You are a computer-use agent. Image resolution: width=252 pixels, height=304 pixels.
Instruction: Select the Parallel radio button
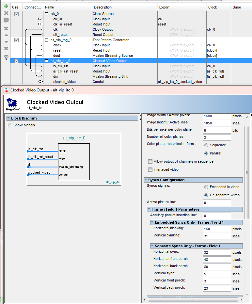click(x=206, y=153)
